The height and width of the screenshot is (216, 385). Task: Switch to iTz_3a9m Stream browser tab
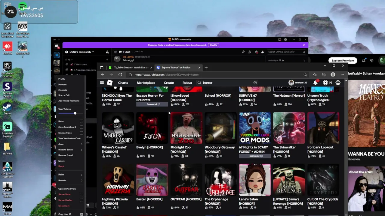pyautogui.click(x=130, y=67)
